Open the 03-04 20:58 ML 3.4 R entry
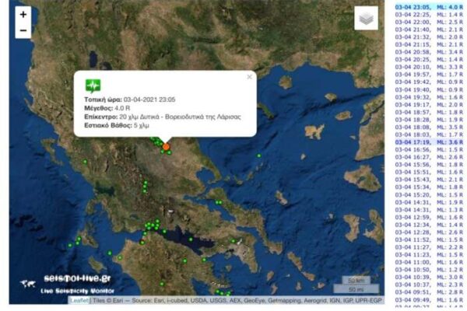 pyautogui.click(x=429, y=52)
